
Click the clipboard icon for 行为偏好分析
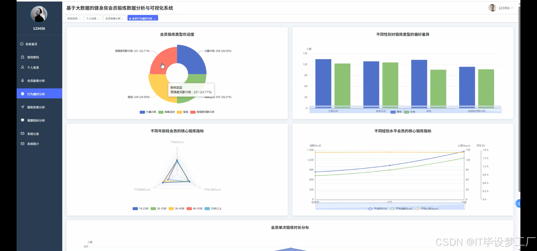(22, 94)
